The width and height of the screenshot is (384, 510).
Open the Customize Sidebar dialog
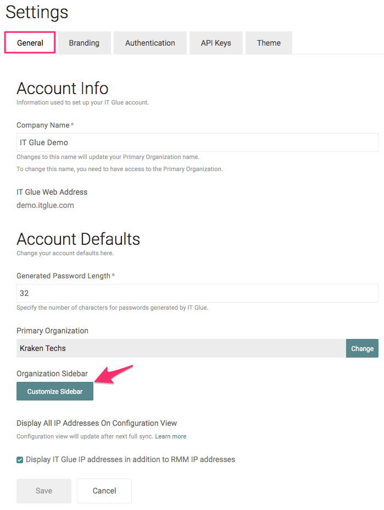[x=54, y=391]
